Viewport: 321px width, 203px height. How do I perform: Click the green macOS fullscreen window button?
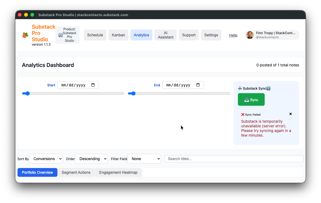(32, 15)
